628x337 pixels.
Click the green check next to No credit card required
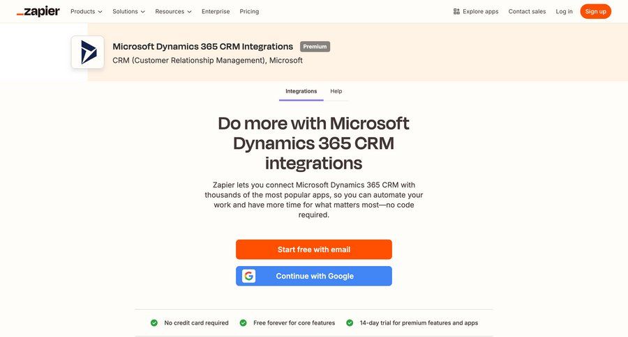pos(154,322)
